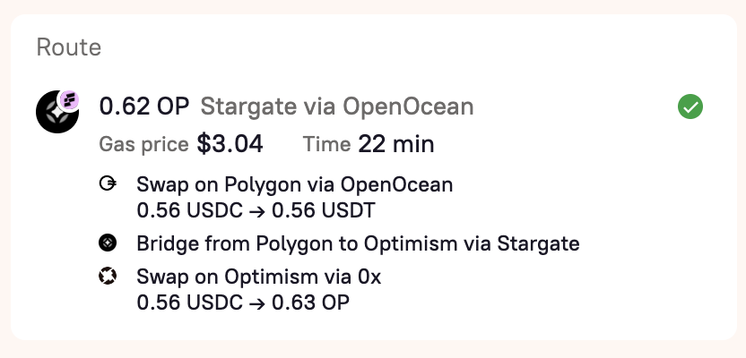Click the 0.62 OP output amount

[x=144, y=107]
